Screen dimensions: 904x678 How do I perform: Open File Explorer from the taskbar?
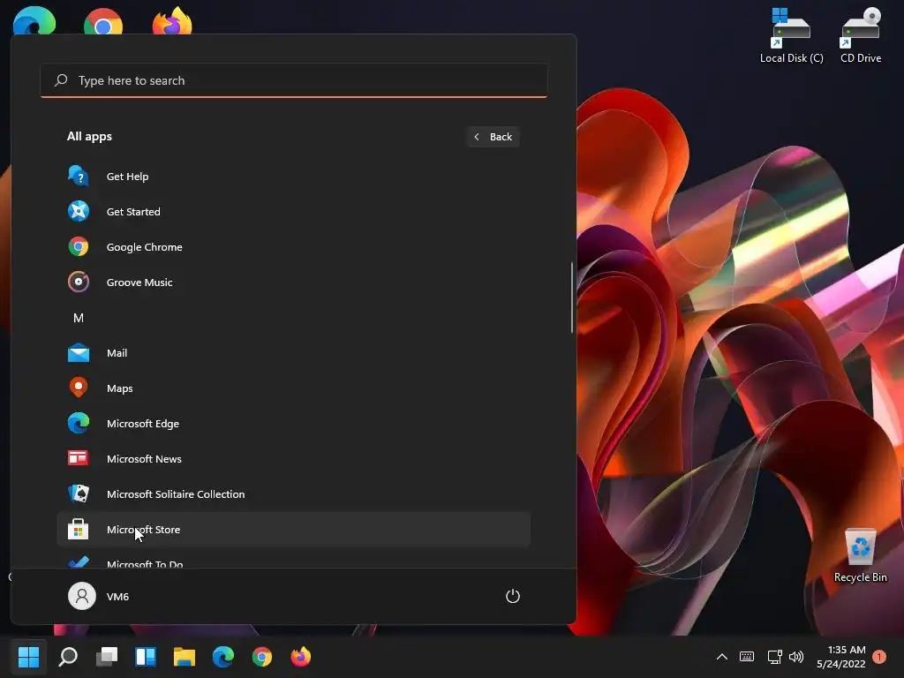[185, 656]
